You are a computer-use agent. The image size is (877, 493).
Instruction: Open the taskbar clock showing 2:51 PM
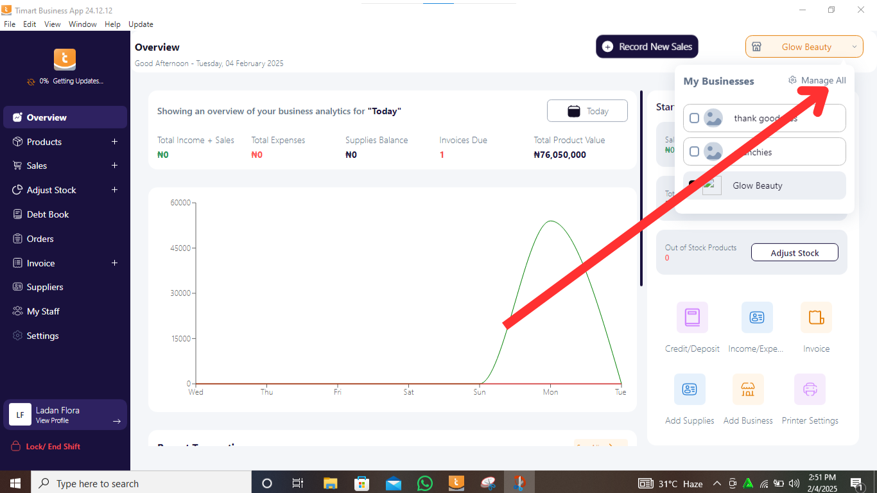(822, 483)
